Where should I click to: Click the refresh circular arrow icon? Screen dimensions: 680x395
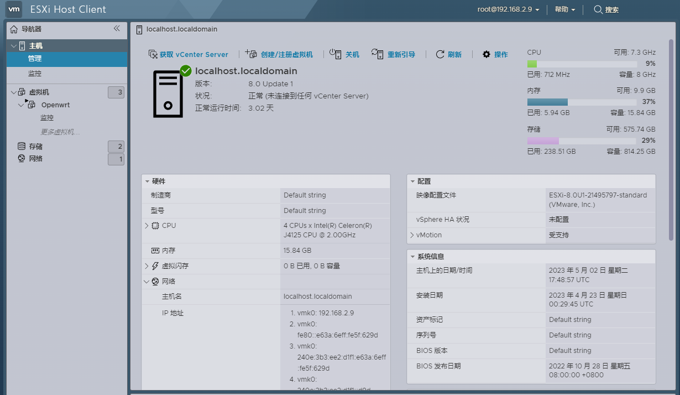click(x=440, y=54)
